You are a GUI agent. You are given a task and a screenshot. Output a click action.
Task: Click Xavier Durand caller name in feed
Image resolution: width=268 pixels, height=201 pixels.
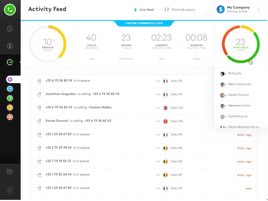57,121
